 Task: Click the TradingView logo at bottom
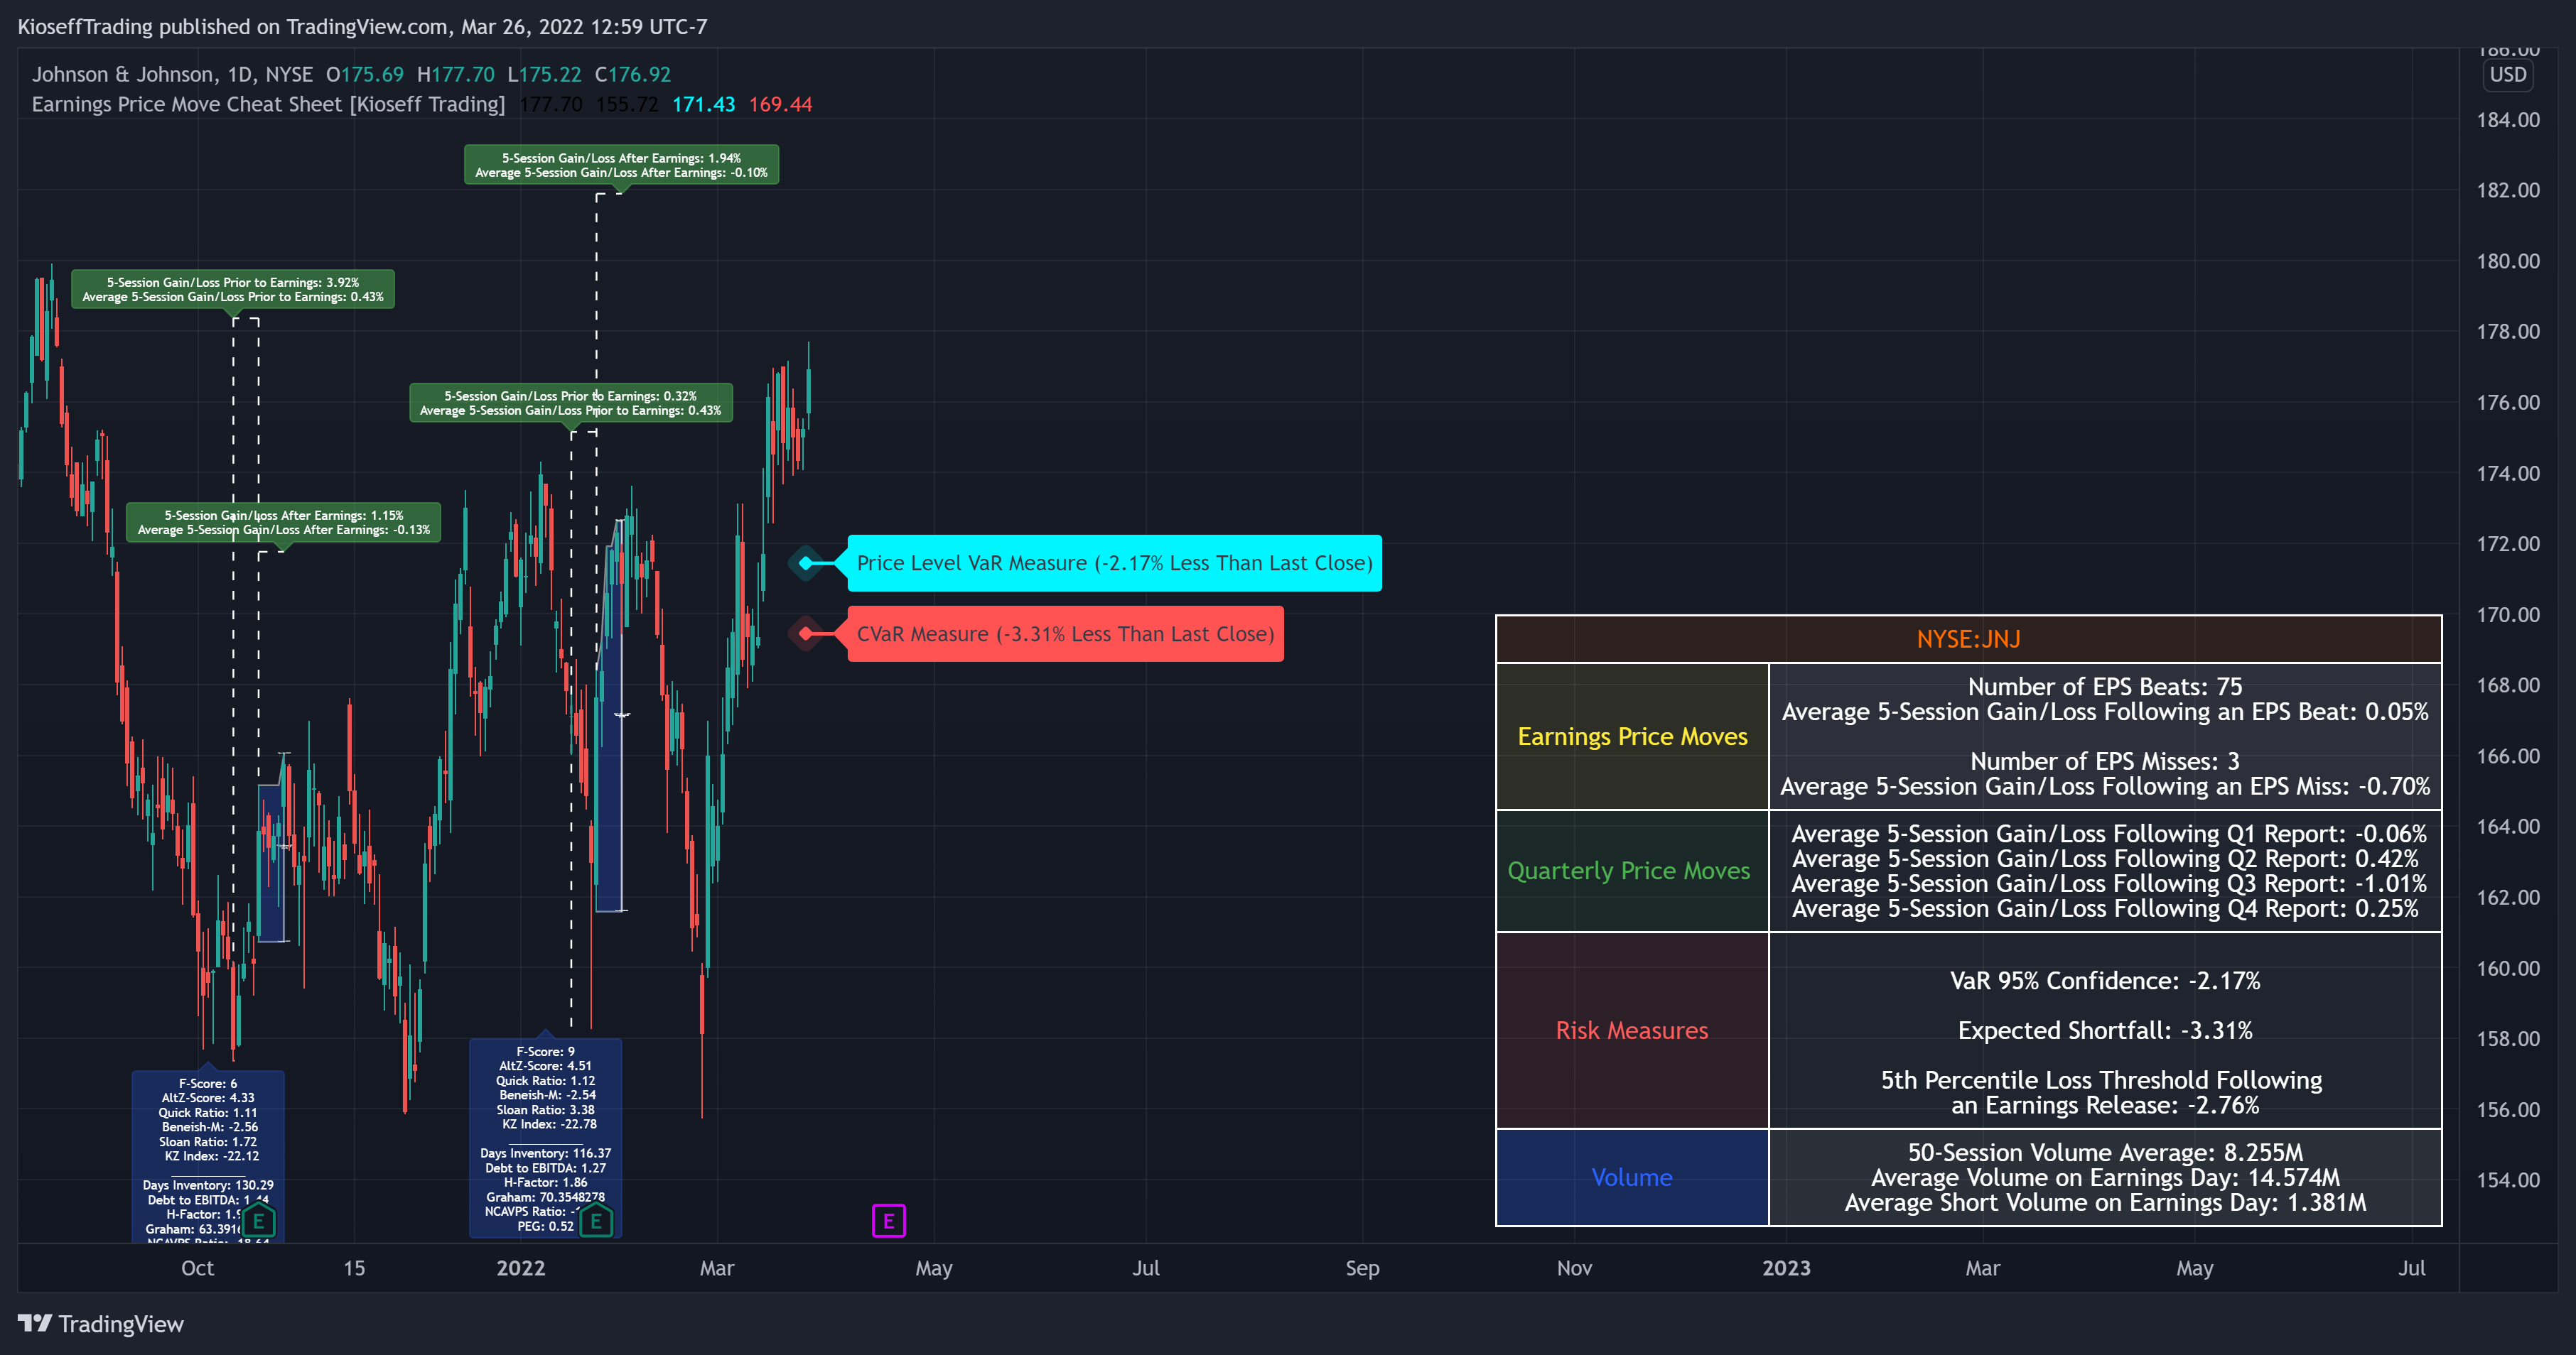coord(101,1324)
